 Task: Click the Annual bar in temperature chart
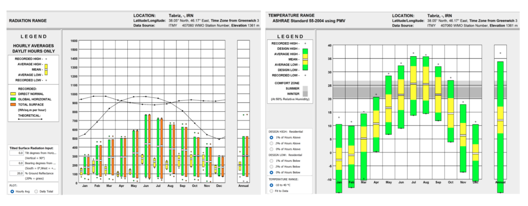click(501, 127)
